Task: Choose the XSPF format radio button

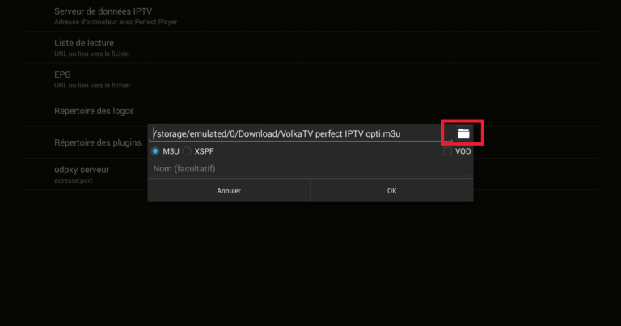Action: [x=187, y=151]
